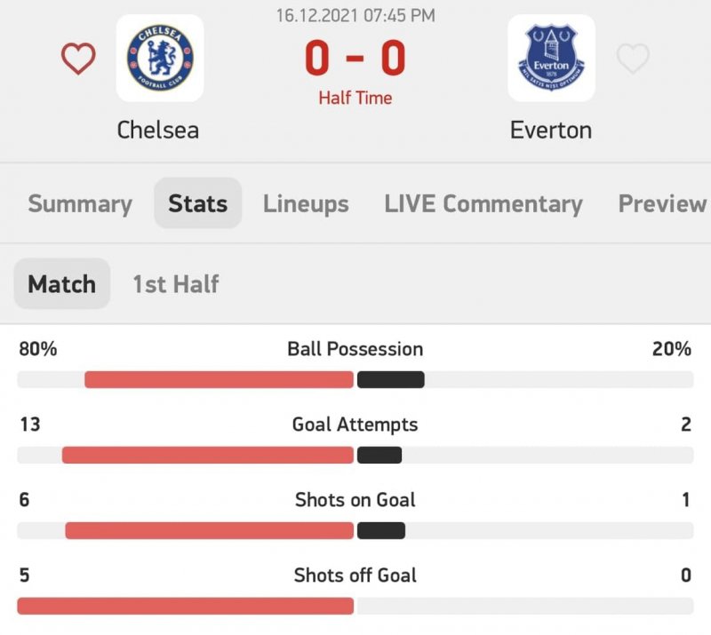711x635 pixels.
Task: Go to the LIVE Commentary tab
Action: pos(483,203)
